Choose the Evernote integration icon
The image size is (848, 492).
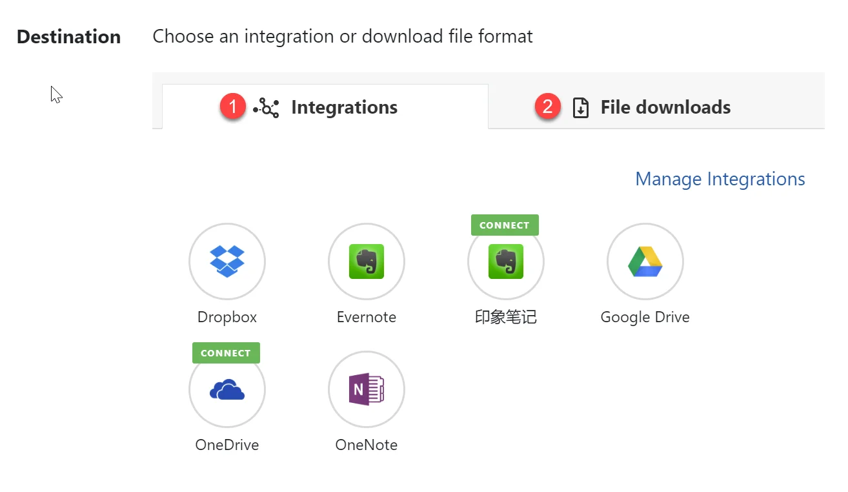(367, 261)
